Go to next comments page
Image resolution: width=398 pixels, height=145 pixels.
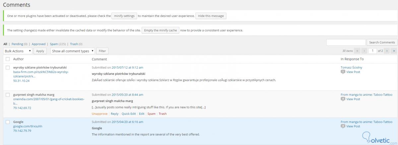(x=387, y=51)
